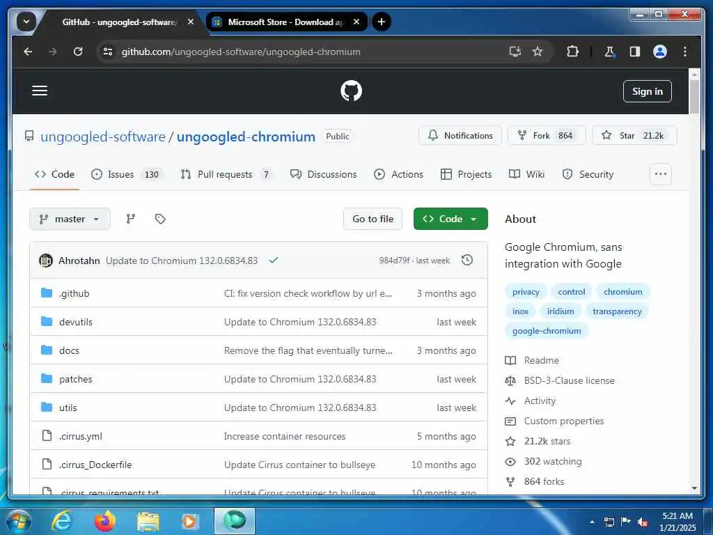
Task: Open the ungoogled-chromium repo name link
Action: (246, 137)
